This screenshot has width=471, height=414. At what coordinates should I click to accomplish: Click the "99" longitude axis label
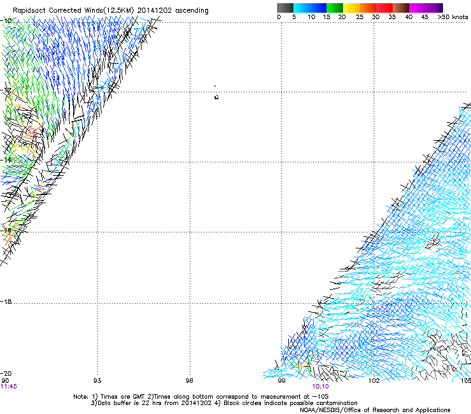281,381
